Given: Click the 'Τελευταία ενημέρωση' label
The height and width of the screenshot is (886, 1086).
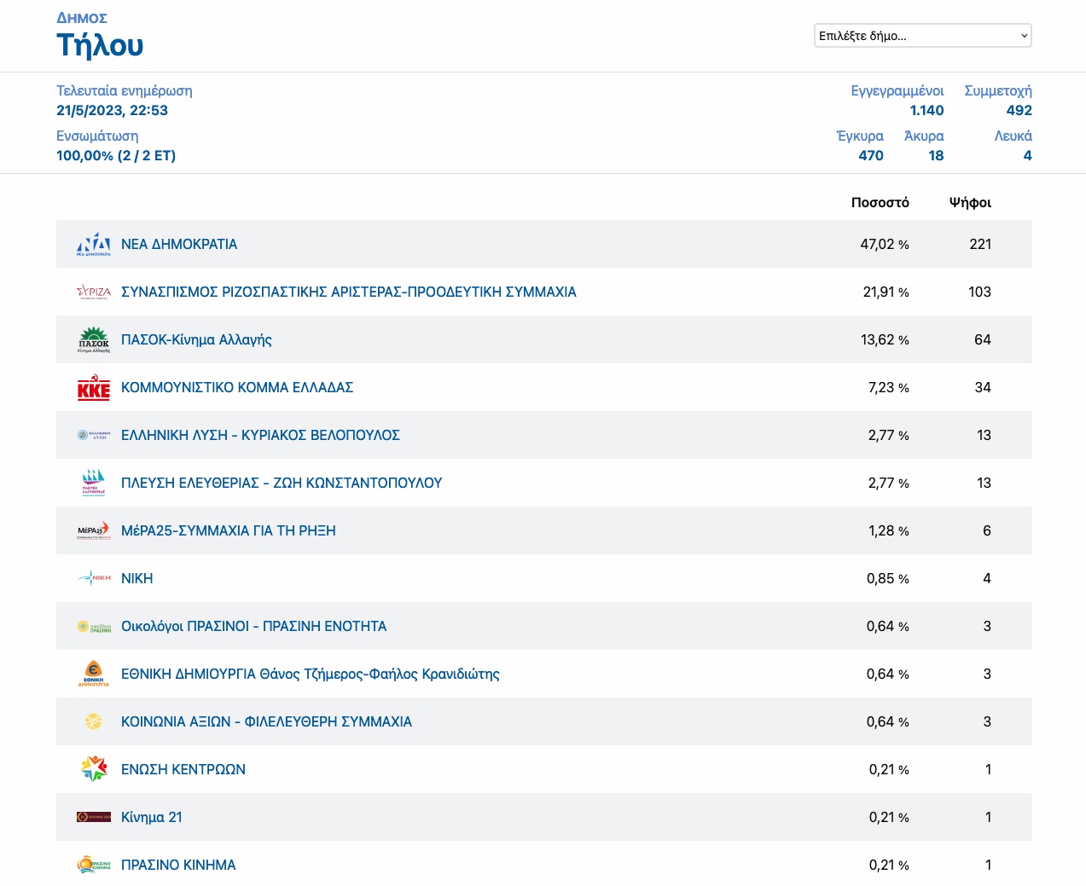Looking at the screenshot, I should (125, 90).
